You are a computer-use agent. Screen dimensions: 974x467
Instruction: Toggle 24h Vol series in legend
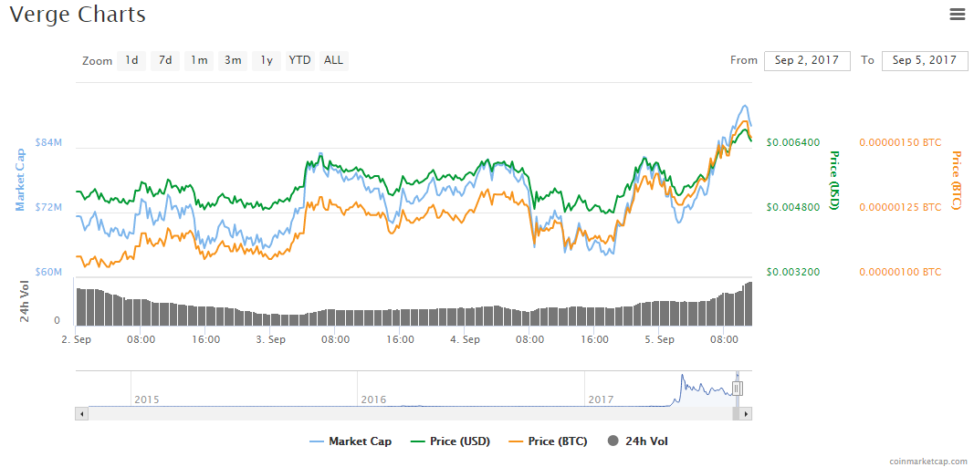pyautogui.click(x=638, y=441)
